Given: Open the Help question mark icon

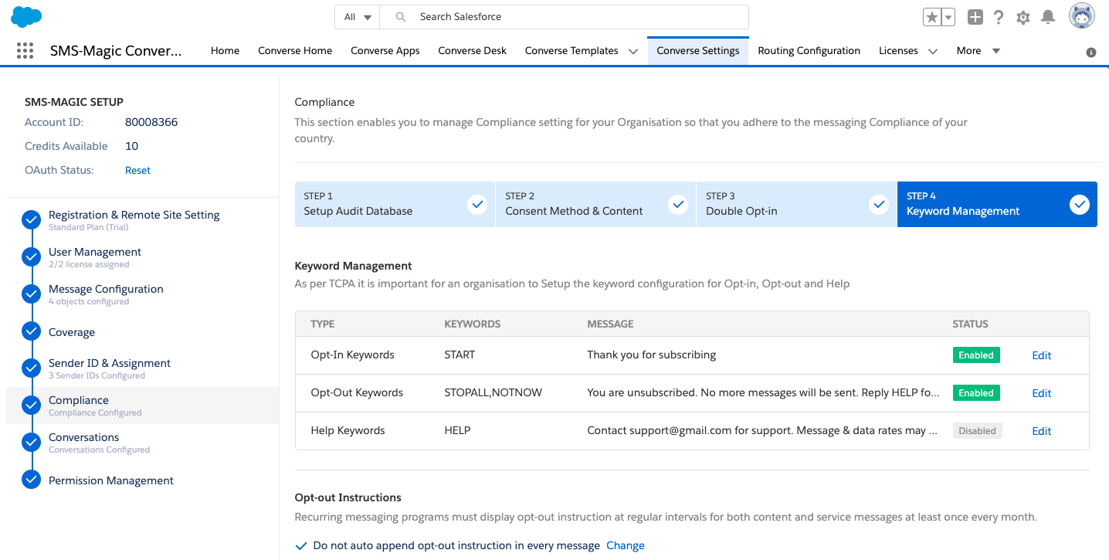Looking at the screenshot, I should (x=999, y=17).
